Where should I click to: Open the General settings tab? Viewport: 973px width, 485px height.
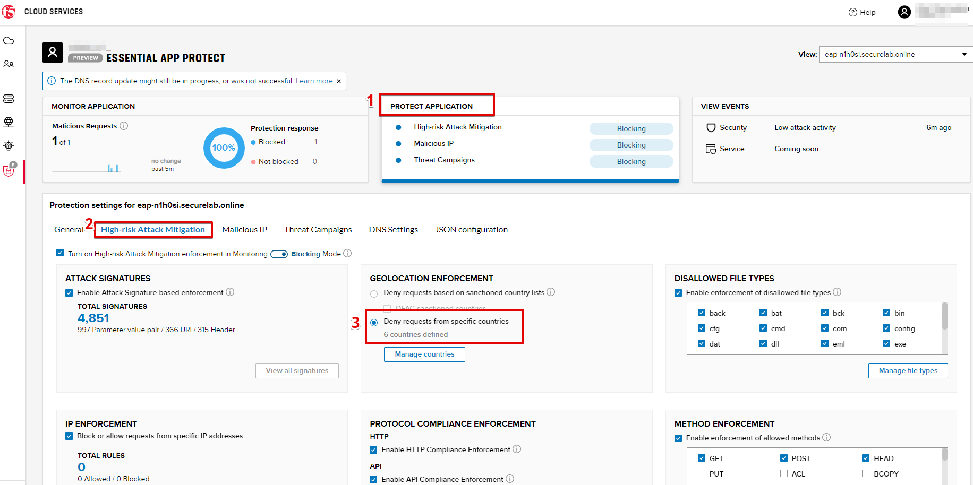[x=69, y=230]
